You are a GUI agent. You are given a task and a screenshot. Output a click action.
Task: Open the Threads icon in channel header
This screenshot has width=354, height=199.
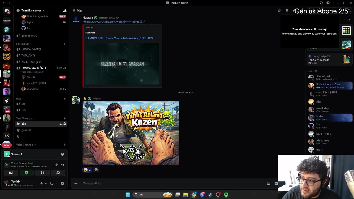[279, 11]
